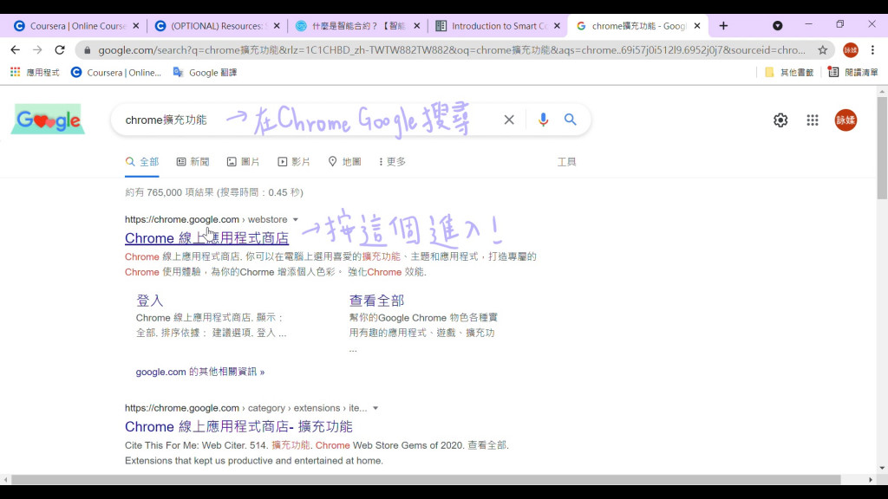Open Chrome 線上應用程式商店 result
This screenshot has width=888, height=499.
(206, 238)
